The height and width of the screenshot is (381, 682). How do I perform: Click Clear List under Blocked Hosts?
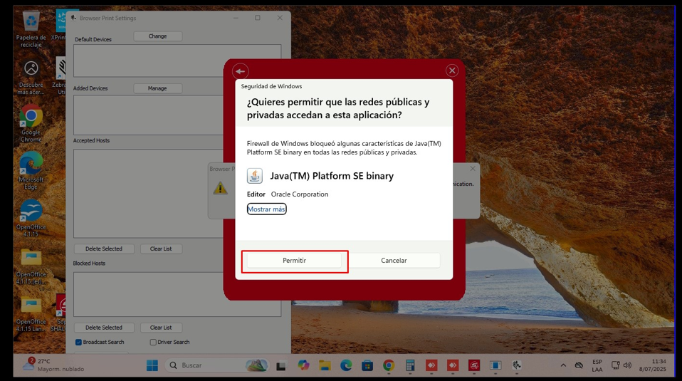pyautogui.click(x=161, y=328)
